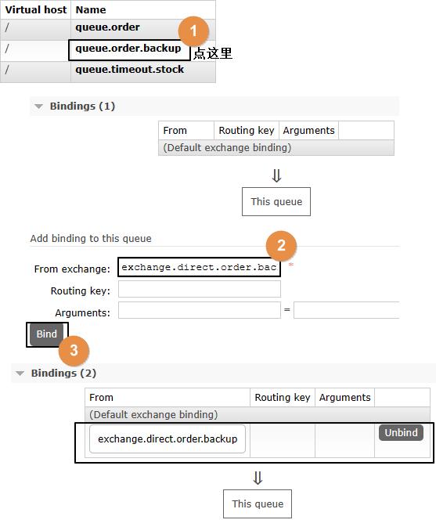The width and height of the screenshot is (436, 527).
Task: Focus the Routing key input field
Action: click(x=199, y=289)
